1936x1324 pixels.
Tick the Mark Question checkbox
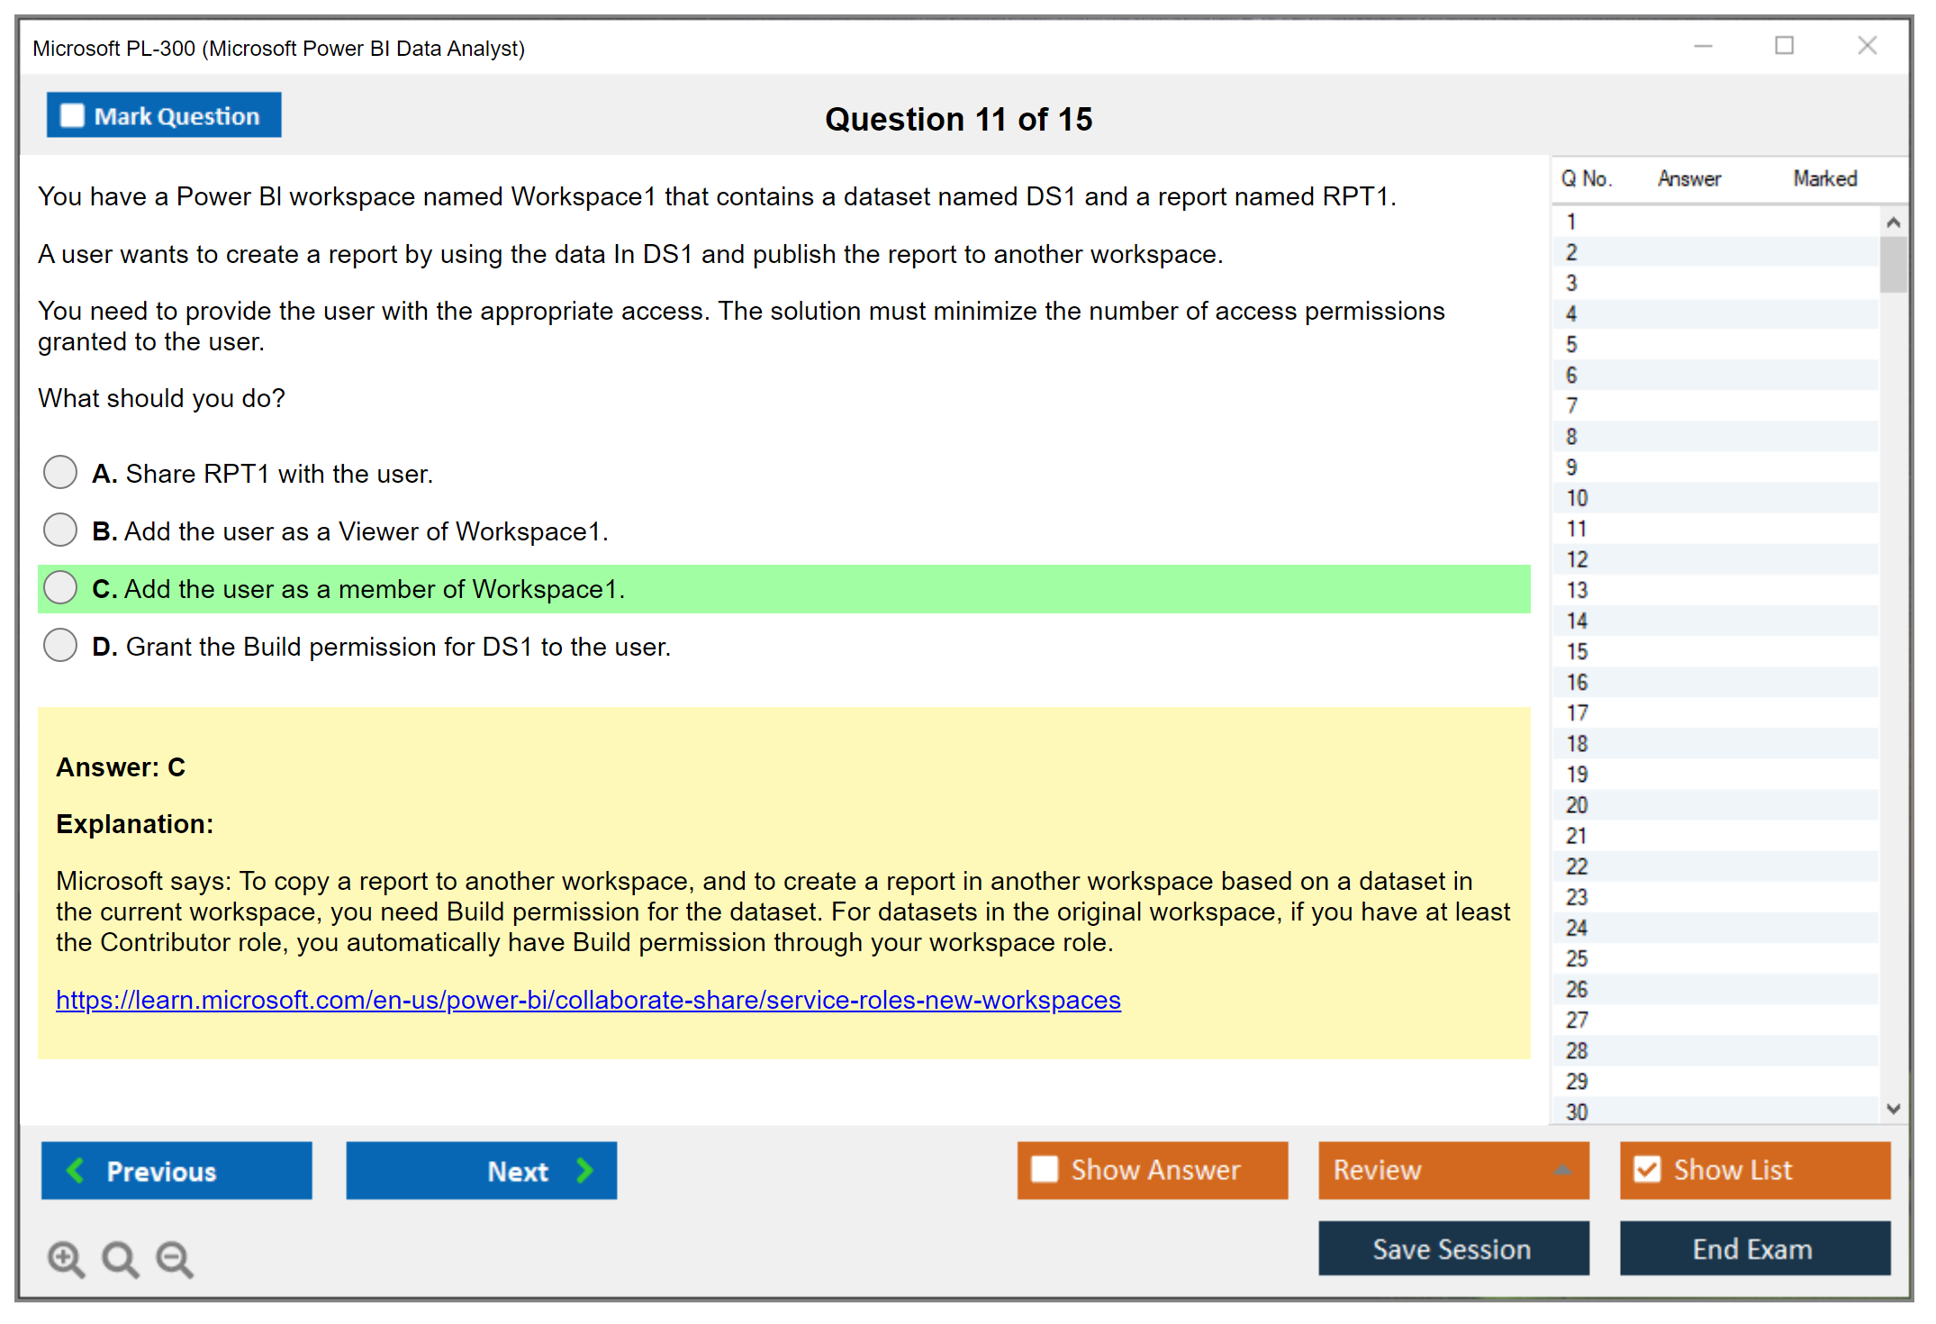(72, 116)
